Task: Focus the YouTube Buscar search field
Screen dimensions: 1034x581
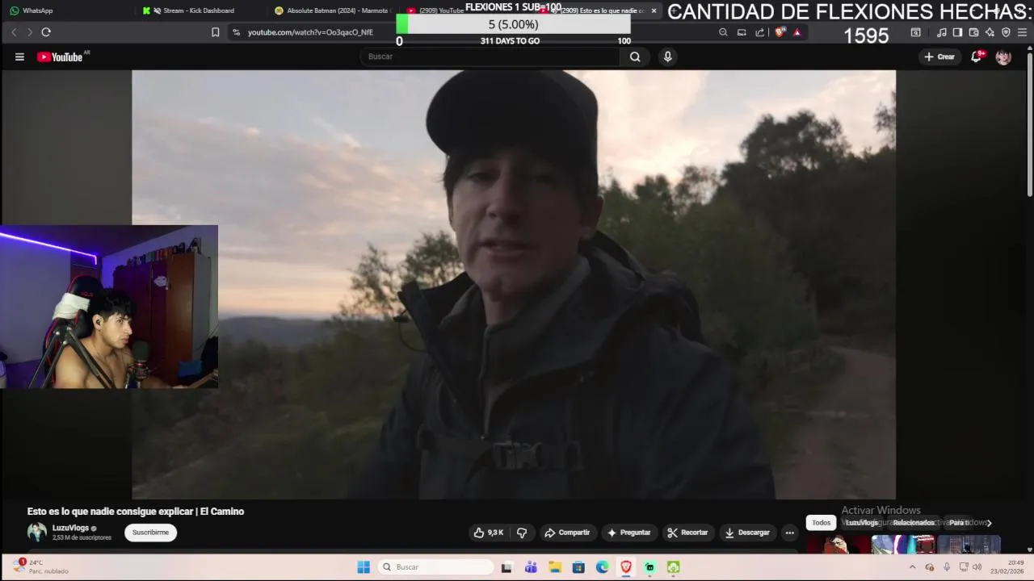Action: (x=490, y=56)
